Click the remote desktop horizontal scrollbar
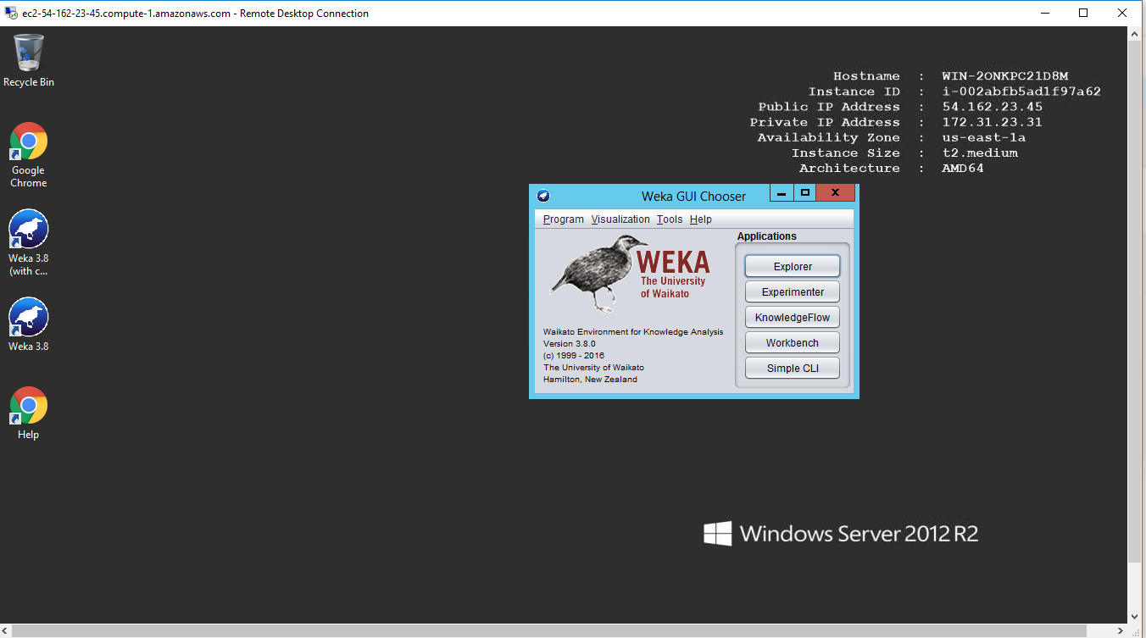The width and height of the screenshot is (1146, 638). coord(542,631)
